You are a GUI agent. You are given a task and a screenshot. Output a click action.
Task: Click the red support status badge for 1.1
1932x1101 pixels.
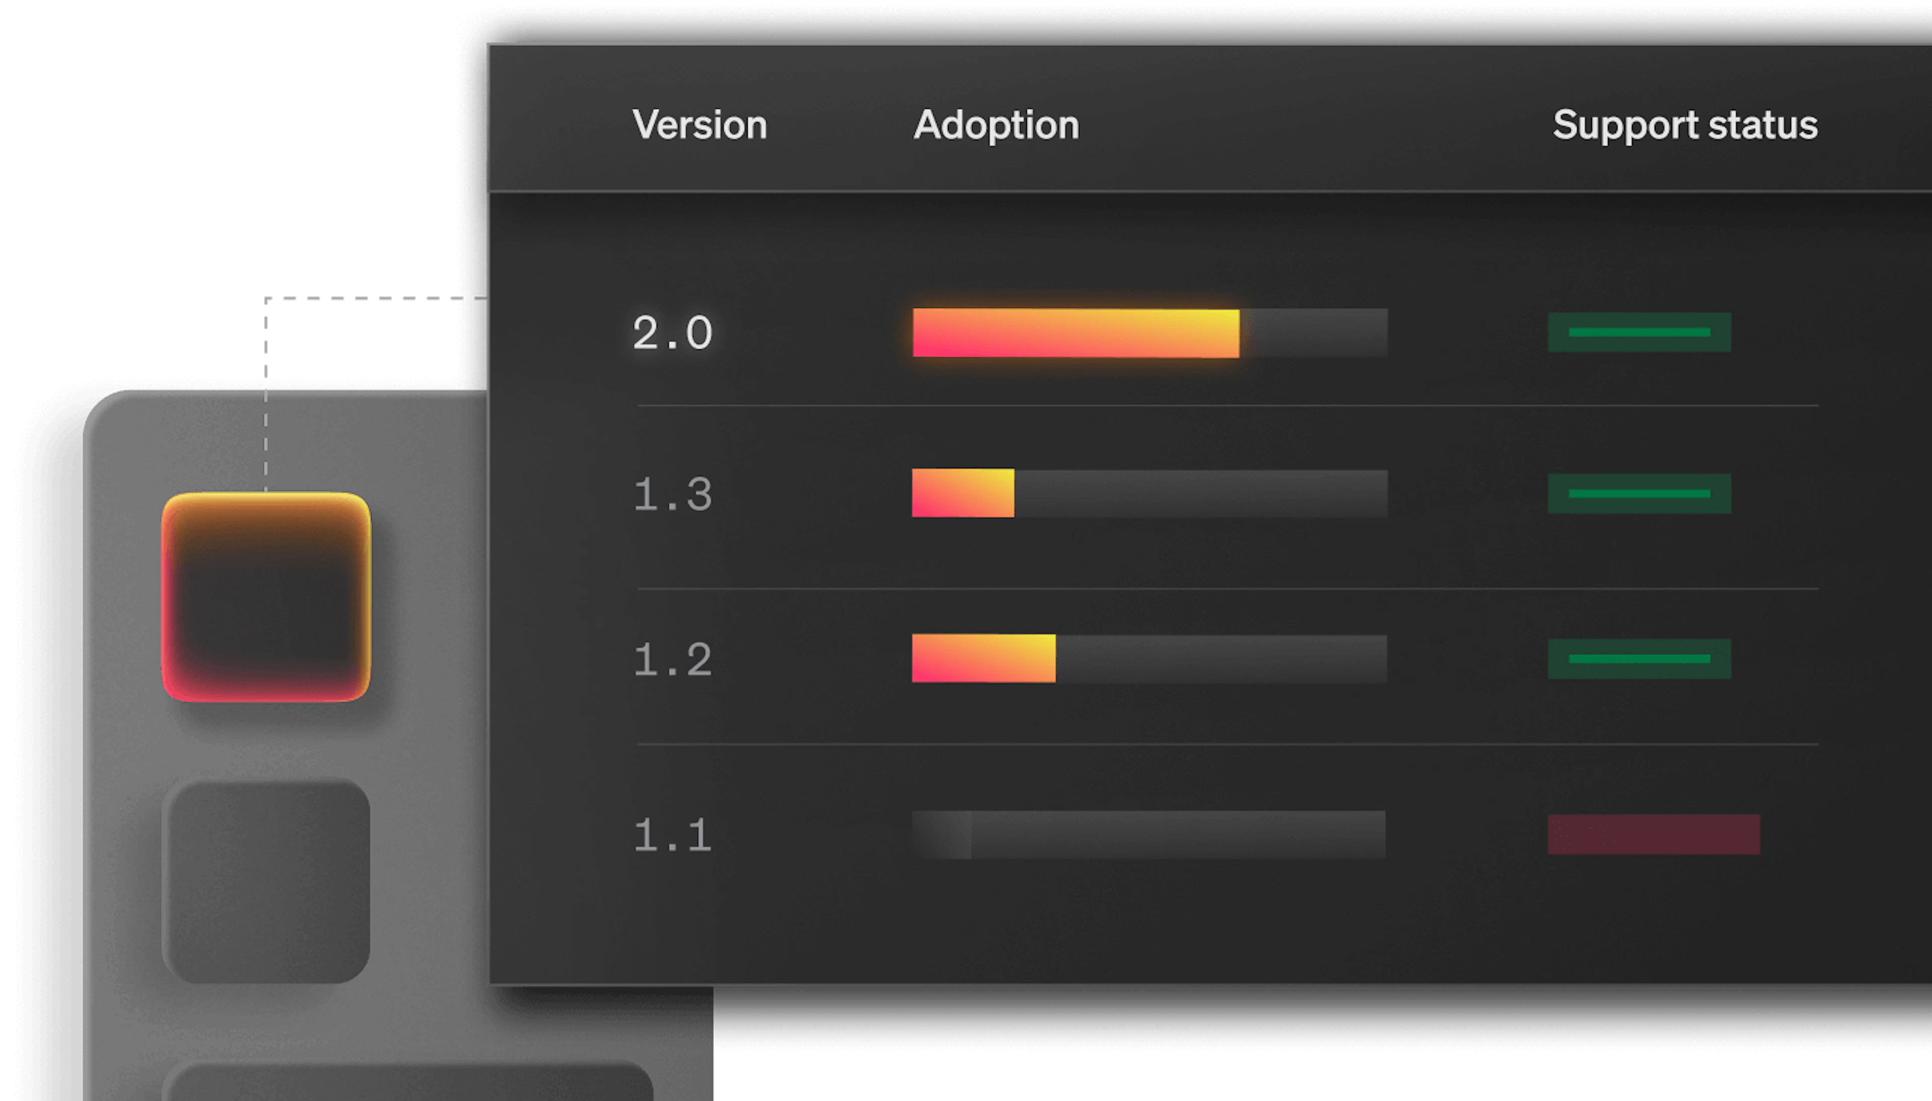1653,835
